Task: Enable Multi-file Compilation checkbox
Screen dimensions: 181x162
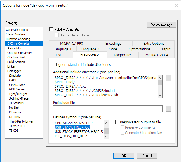Action: pyautogui.click(x=51, y=29)
